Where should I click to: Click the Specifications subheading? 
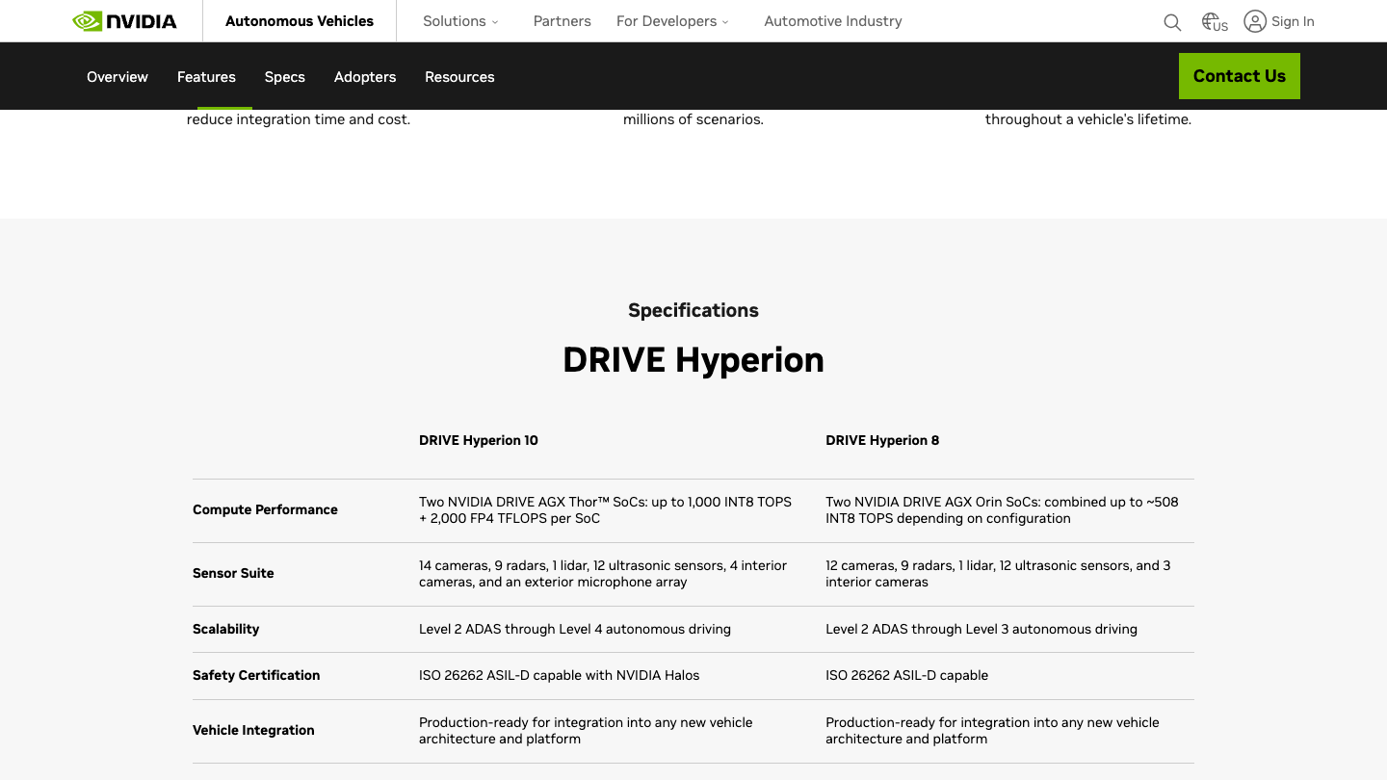click(x=693, y=310)
